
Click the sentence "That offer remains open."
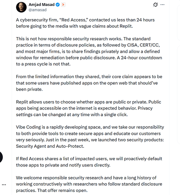click(x=62, y=190)
